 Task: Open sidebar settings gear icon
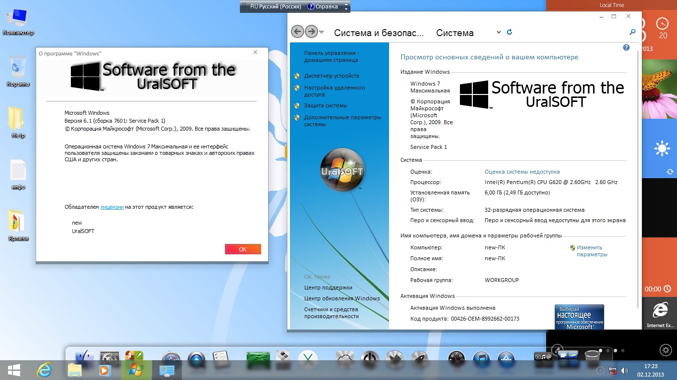click(666, 350)
